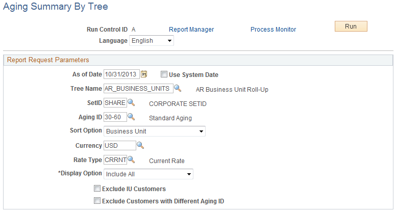
Task: Click into the As of Date field
Action: click(121, 74)
